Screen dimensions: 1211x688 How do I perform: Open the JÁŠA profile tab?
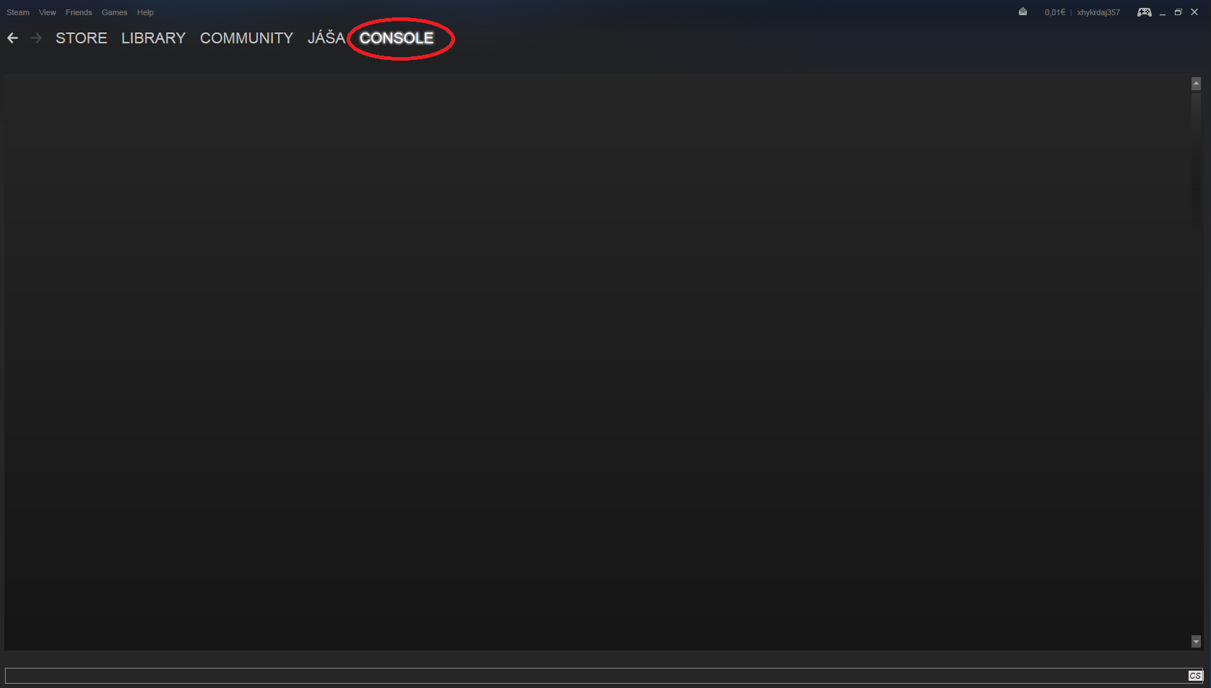pyautogui.click(x=326, y=38)
